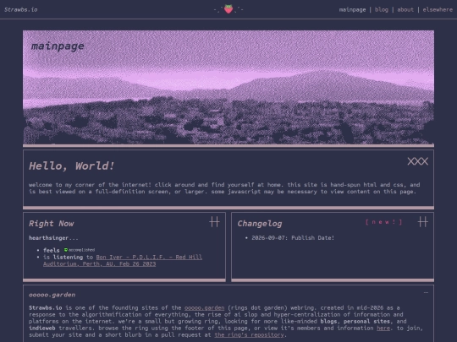Click the Hello, World! heading
This screenshot has height=342, width=457.
point(71,166)
